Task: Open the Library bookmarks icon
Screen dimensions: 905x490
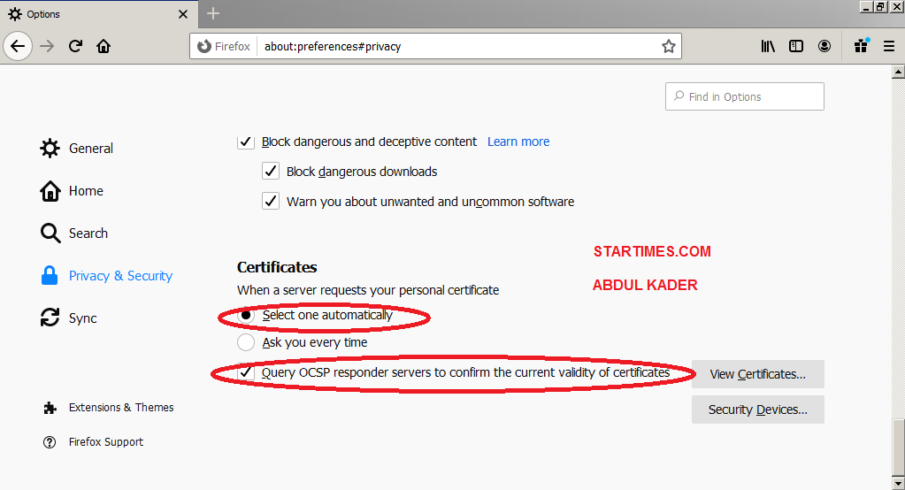Action: point(768,46)
